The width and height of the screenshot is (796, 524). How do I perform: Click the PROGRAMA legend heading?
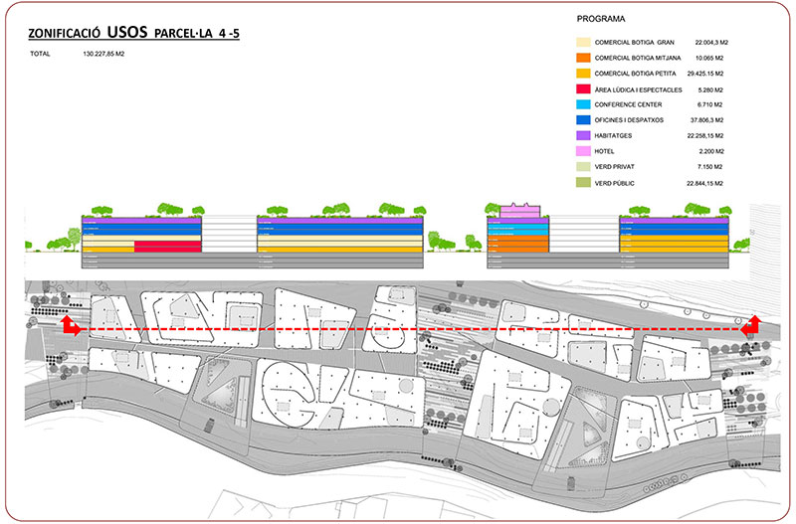coord(601,19)
